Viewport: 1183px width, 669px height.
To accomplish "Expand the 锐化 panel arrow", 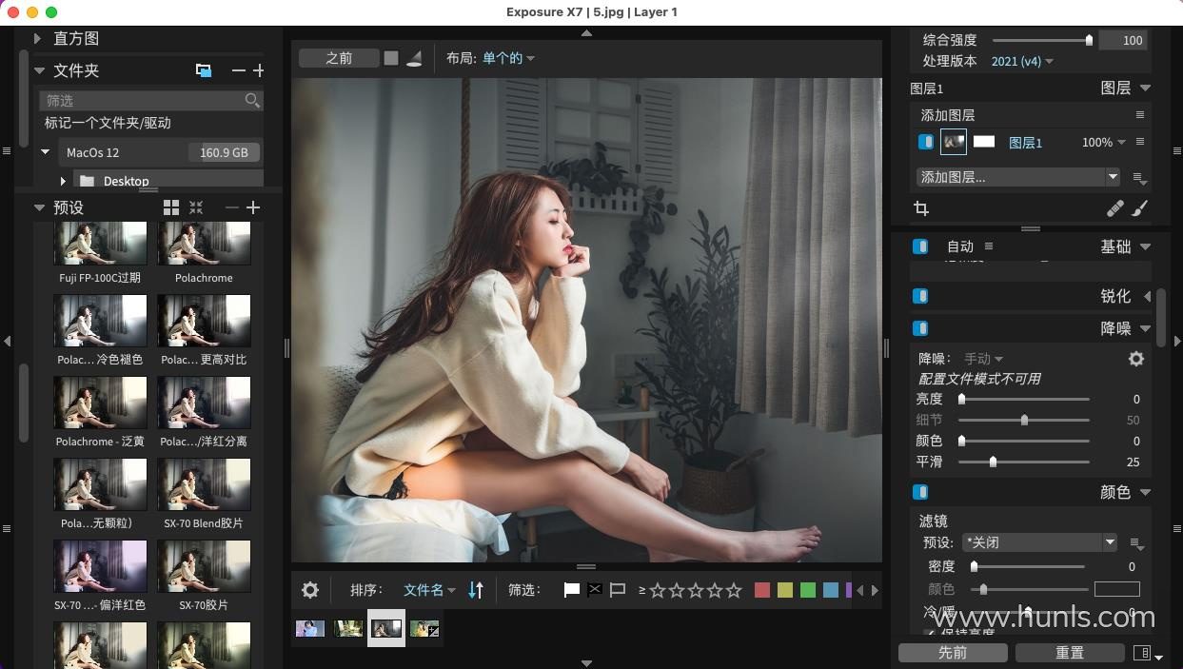I will pos(1146,296).
